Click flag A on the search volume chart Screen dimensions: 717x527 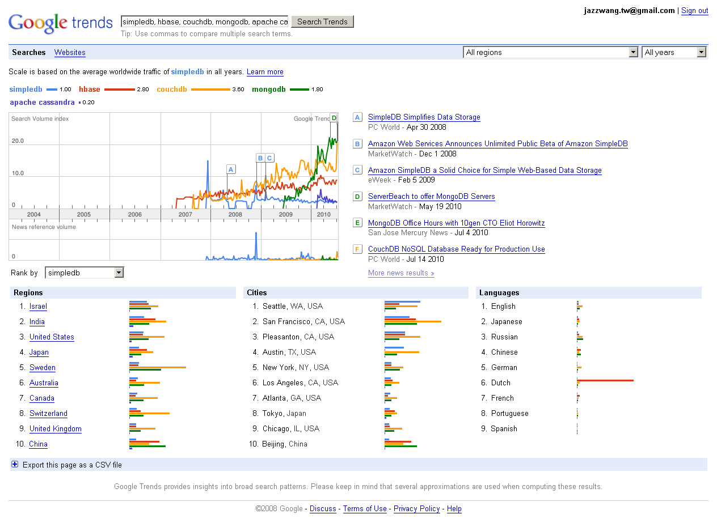tap(230, 169)
